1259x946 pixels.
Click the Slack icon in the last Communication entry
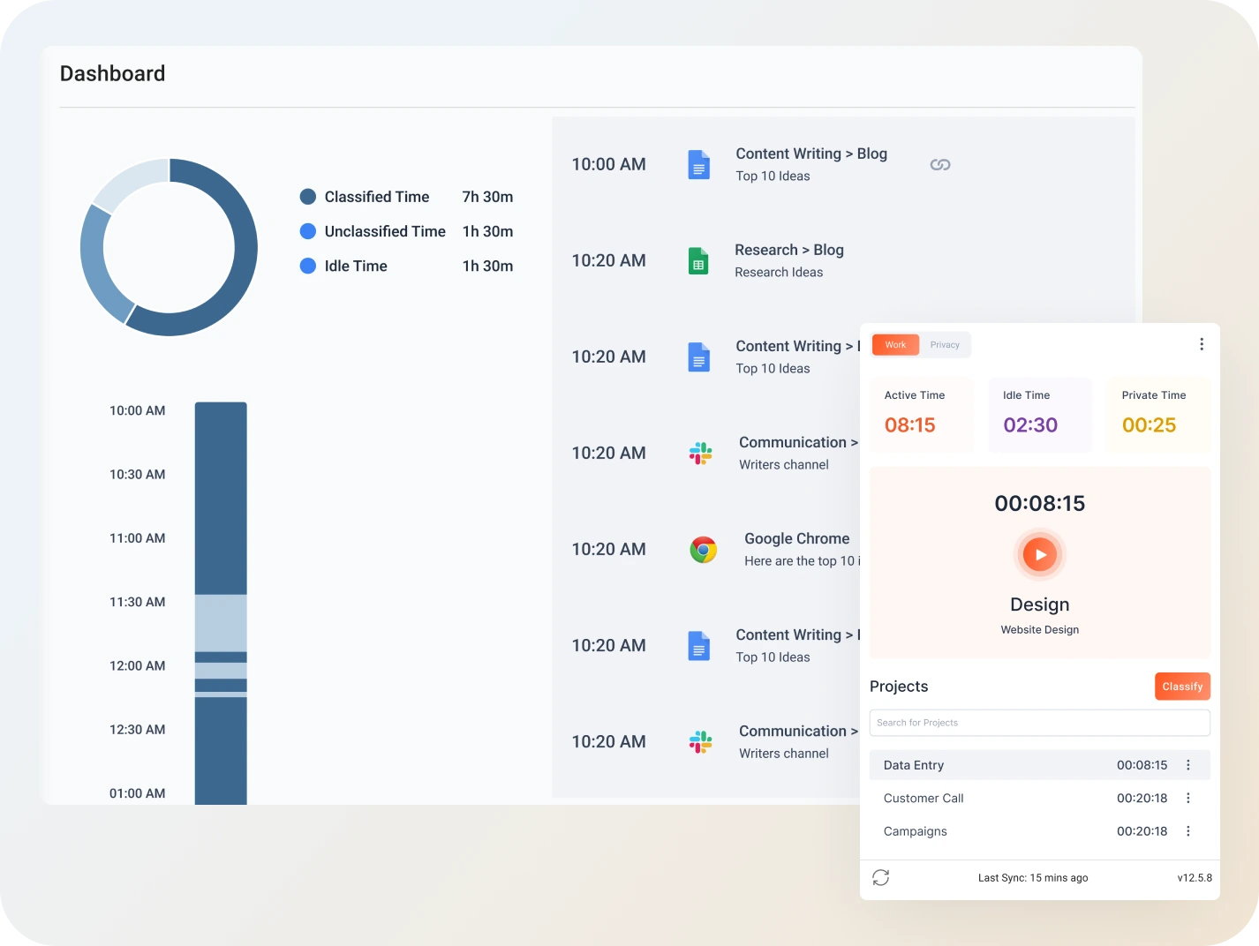pos(700,742)
